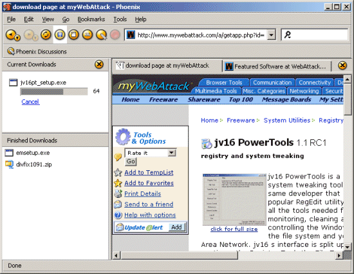Click the System Utilities breadcrumb link
Screen dimensions: 354x274
(287, 121)
